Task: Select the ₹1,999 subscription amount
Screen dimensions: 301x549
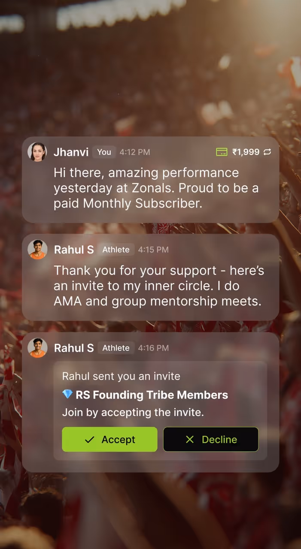Action: pos(246,152)
